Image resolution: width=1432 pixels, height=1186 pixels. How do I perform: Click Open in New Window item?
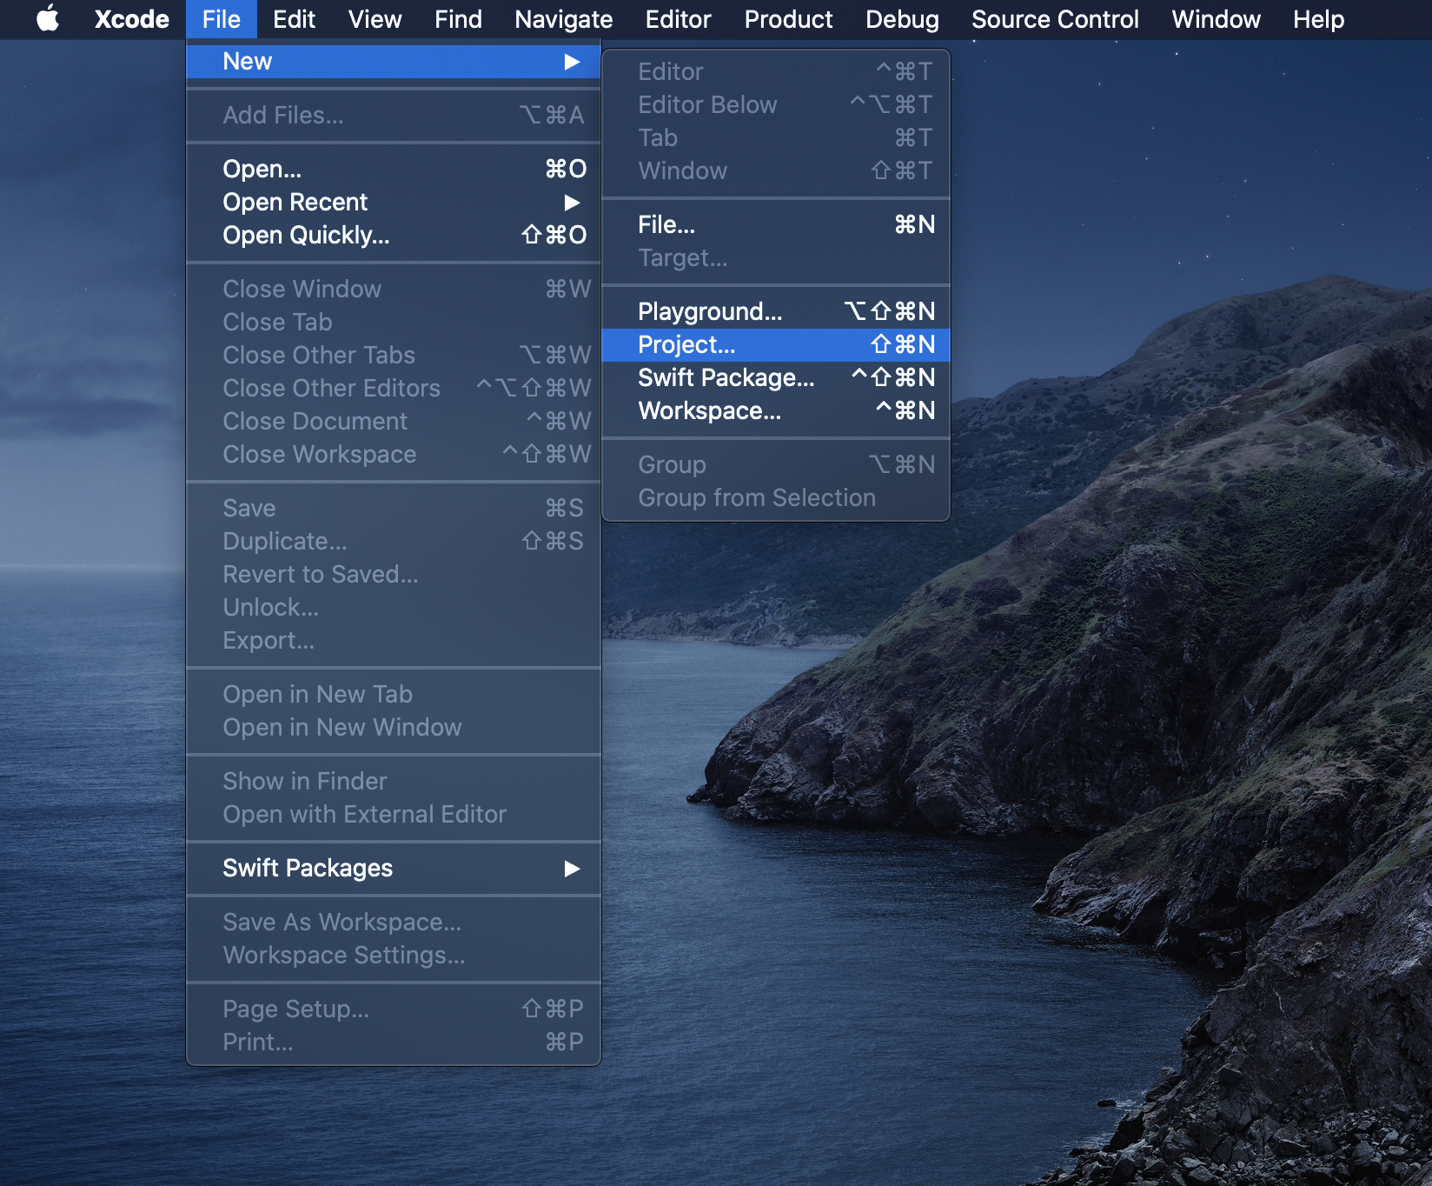click(394, 728)
